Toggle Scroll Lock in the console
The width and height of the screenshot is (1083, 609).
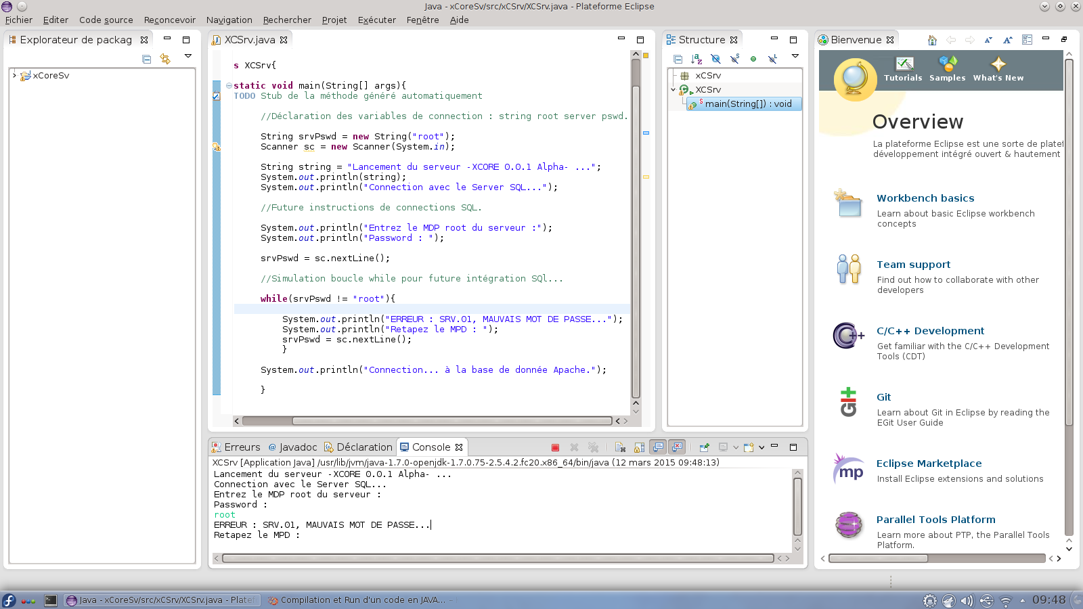click(x=639, y=447)
